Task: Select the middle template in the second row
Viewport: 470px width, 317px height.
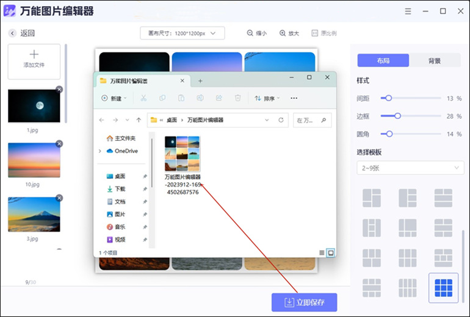Action: point(407,228)
